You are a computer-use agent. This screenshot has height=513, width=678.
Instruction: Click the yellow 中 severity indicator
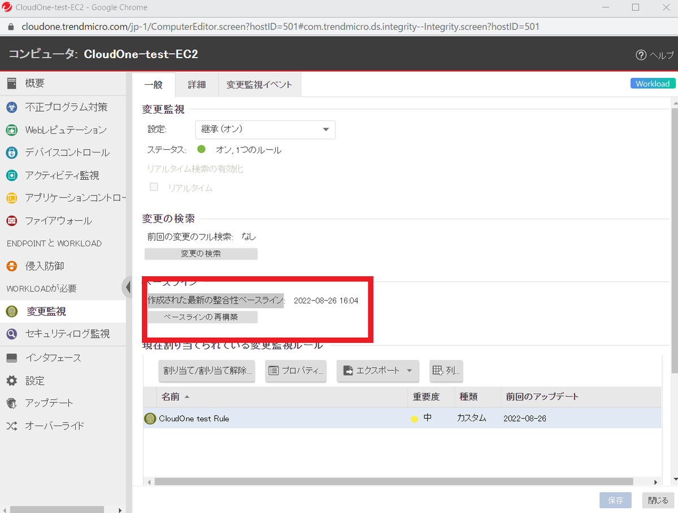point(414,419)
